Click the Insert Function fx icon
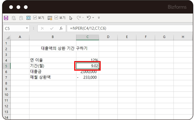This screenshot has width=195, height=120. [x=61, y=28]
